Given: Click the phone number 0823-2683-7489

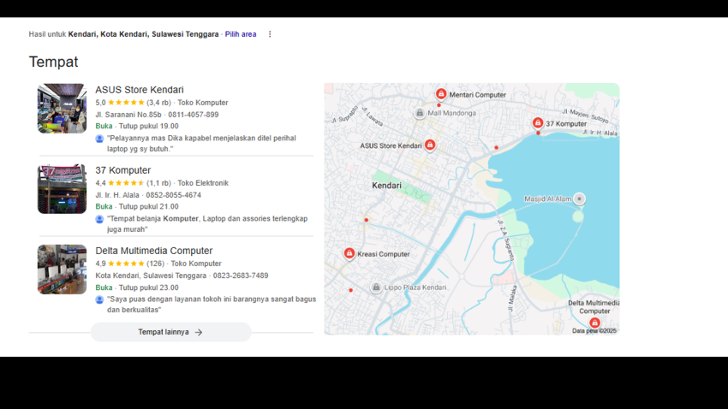Looking at the screenshot, I should [241, 276].
